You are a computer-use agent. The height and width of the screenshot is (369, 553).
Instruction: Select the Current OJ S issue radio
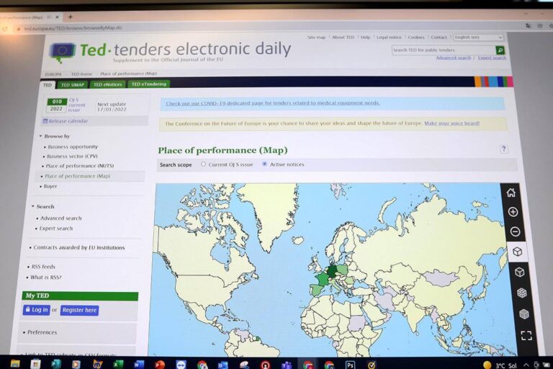tap(203, 164)
